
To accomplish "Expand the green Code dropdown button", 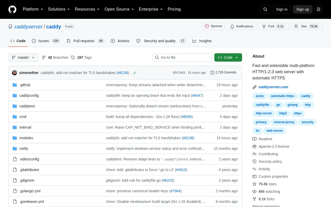I will (x=228, y=57).
